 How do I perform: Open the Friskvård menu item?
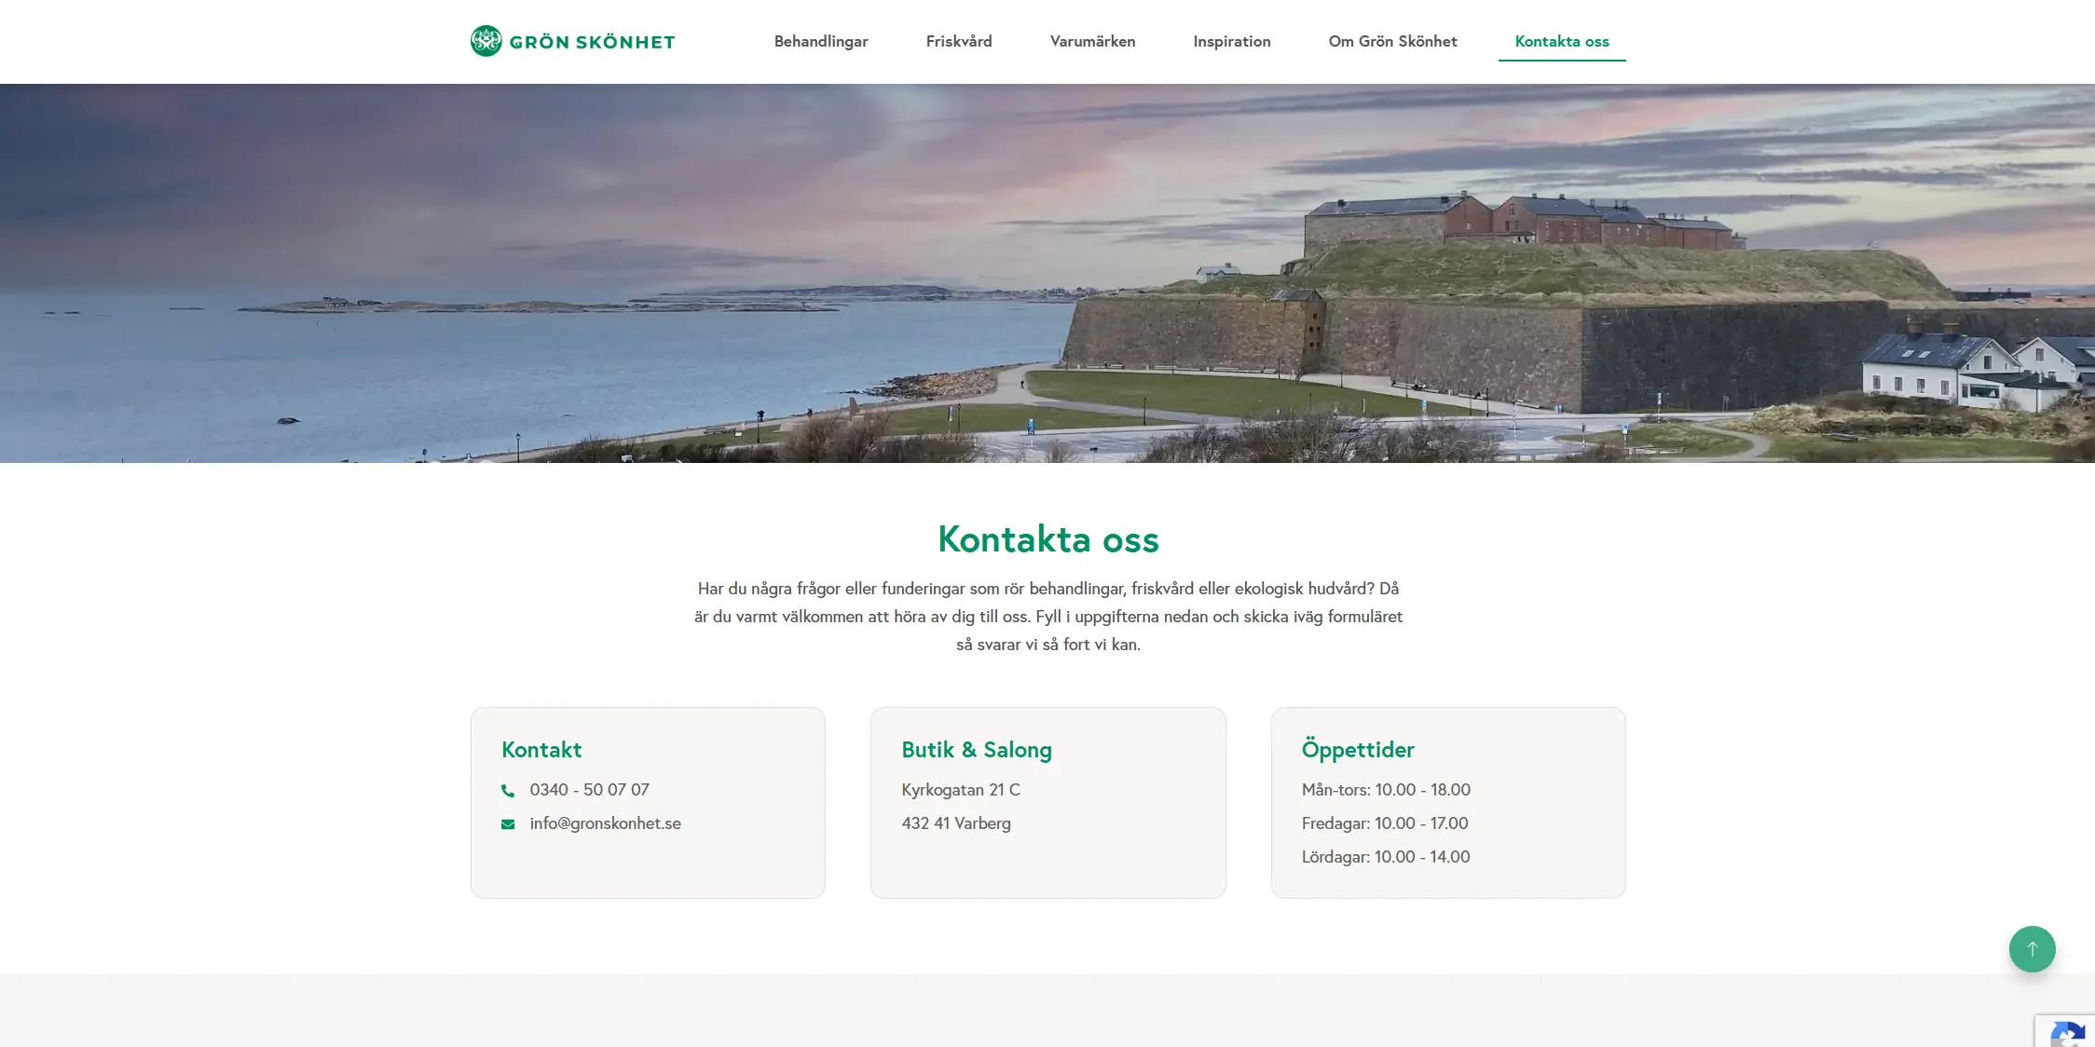959,41
